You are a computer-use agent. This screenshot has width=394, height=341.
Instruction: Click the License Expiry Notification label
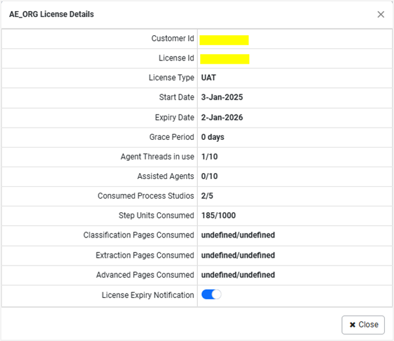pyautogui.click(x=147, y=295)
